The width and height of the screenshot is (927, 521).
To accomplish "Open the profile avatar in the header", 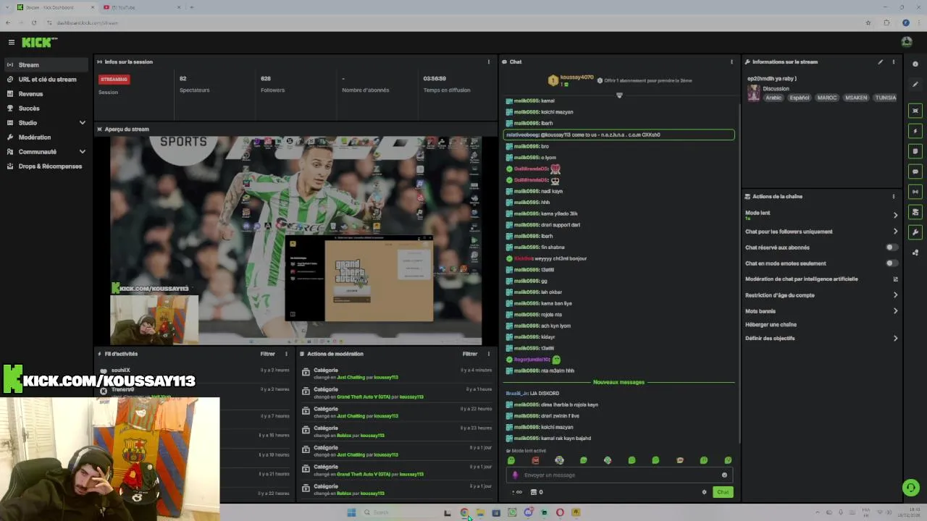I will point(907,42).
